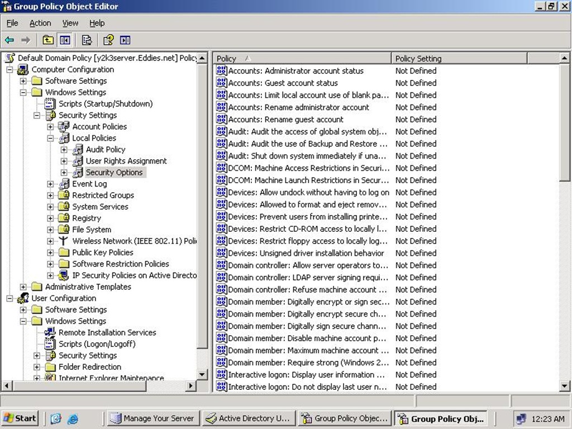572x429 pixels.
Task: Click the Help toolbar icon
Action: 108,40
